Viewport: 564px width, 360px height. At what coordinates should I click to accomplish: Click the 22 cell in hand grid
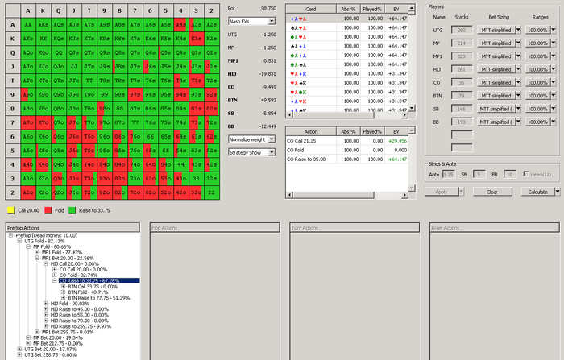coord(211,192)
